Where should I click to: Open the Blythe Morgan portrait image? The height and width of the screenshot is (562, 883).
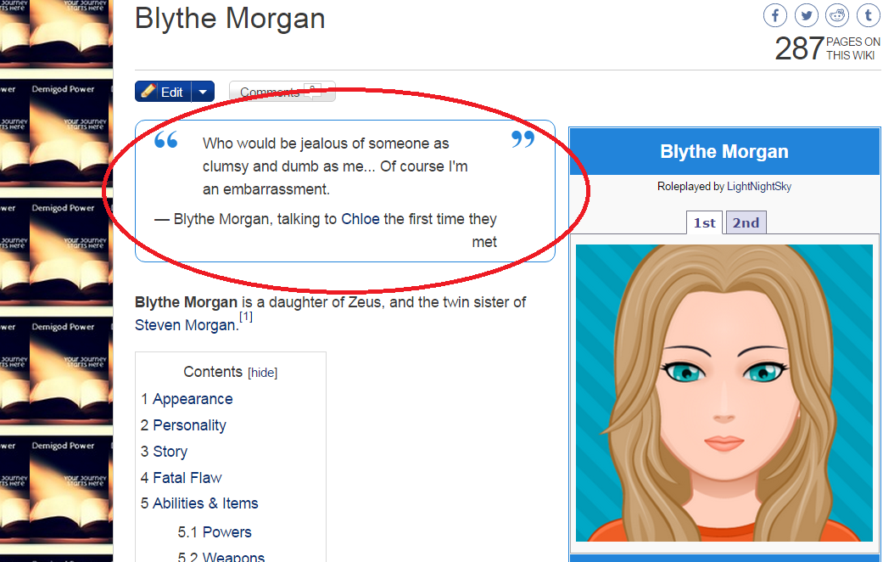[x=724, y=393]
